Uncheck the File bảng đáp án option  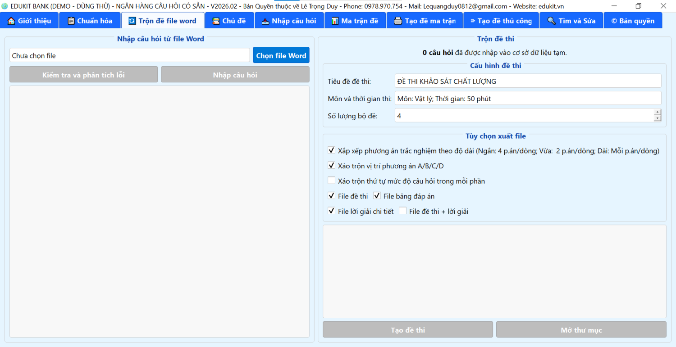click(377, 196)
